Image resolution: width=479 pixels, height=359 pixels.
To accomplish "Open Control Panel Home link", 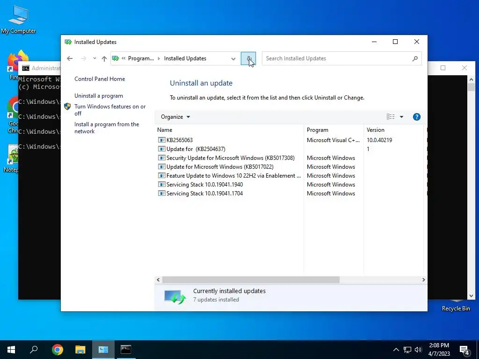I will [x=100, y=79].
